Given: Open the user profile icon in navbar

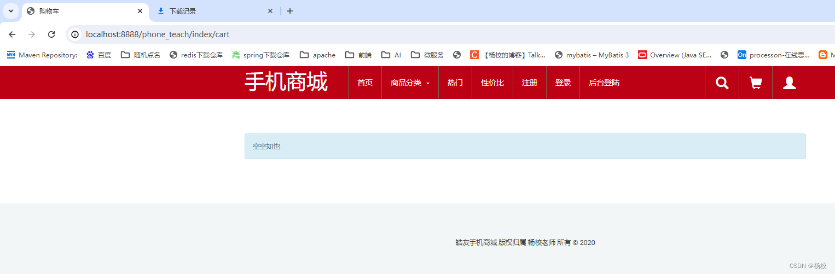Looking at the screenshot, I should [x=789, y=83].
